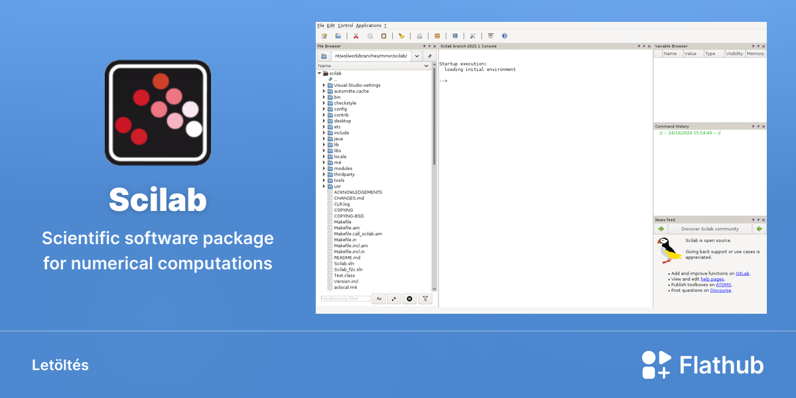This screenshot has width=796, height=398.
Task: Click the Cut scissors icon
Action: (356, 36)
